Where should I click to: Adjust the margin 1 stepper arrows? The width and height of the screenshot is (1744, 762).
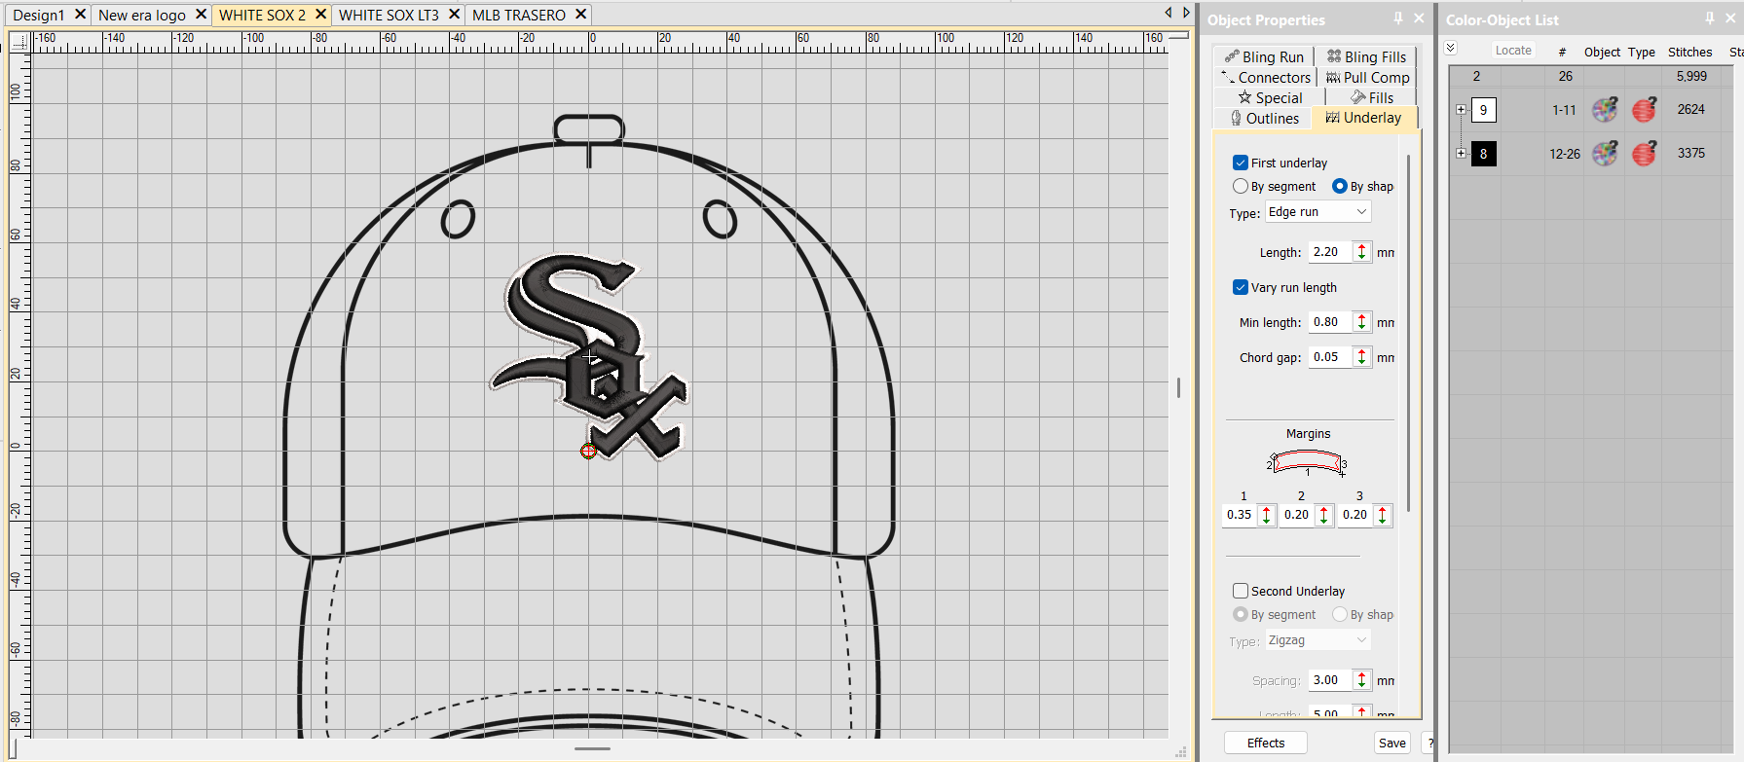pyautogui.click(x=1266, y=515)
